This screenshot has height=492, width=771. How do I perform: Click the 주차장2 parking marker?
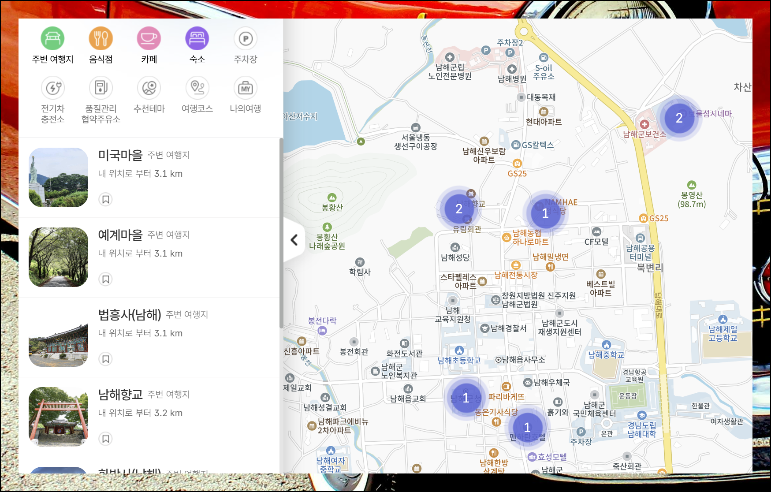pyautogui.click(x=510, y=52)
